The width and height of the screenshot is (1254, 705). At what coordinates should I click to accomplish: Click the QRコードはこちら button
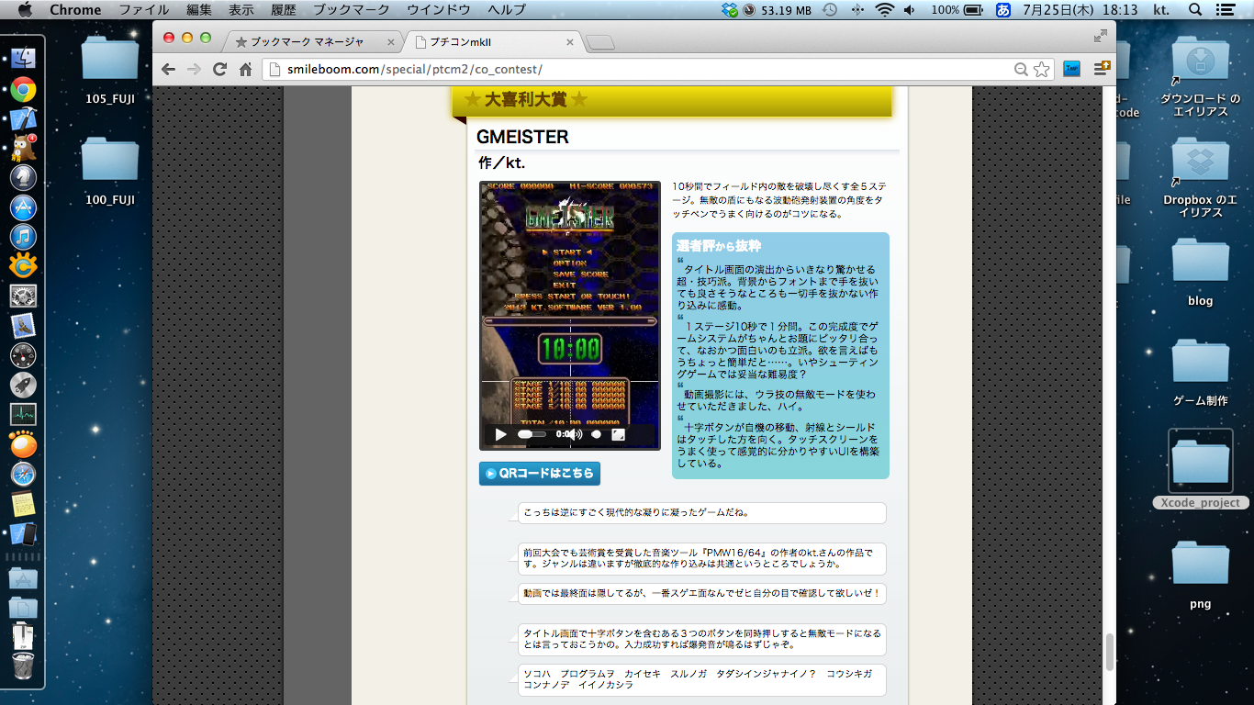coord(540,474)
